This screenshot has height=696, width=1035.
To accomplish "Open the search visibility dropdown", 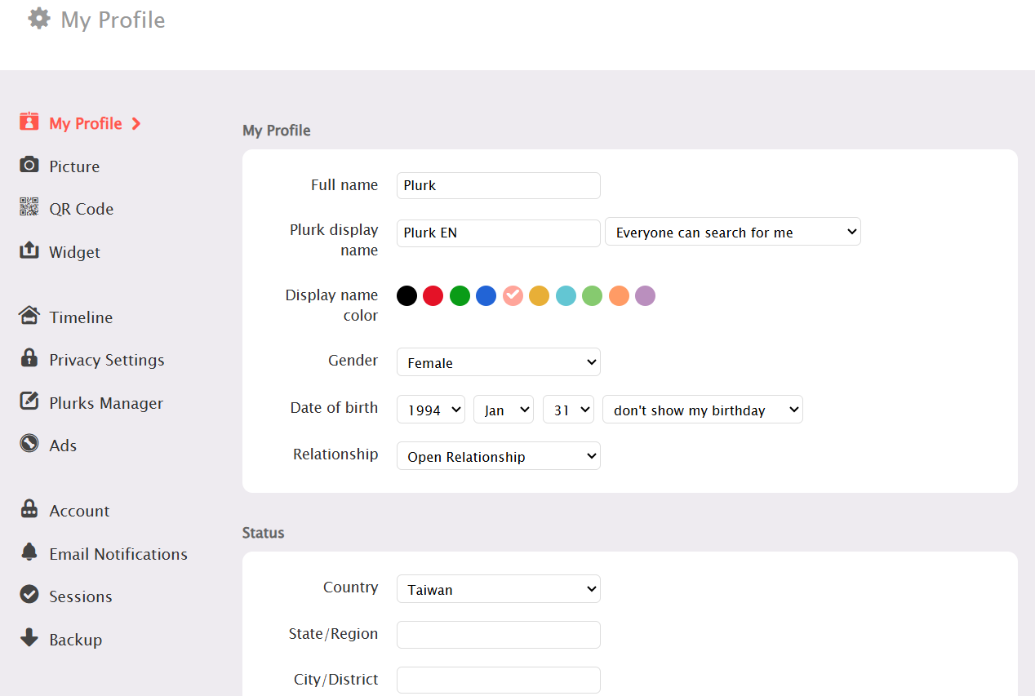I will coord(733,232).
